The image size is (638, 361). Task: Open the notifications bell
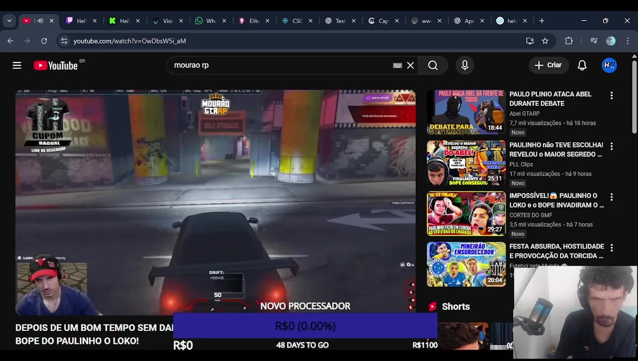click(582, 65)
